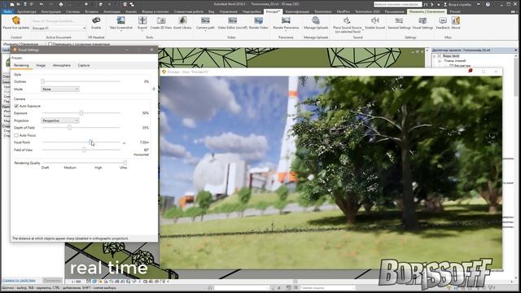Click the Camera path icon
Image resolution: width=521 pixels, height=293 pixels.
point(205,20)
